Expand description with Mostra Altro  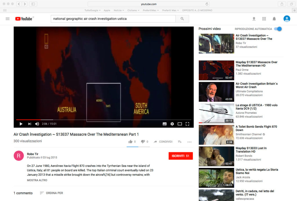tap(37, 180)
